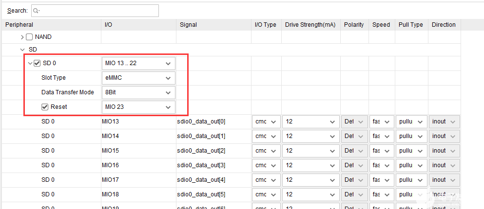The width and height of the screenshot is (484, 209).
Task: Click the Pull Type column header
Action: pyautogui.click(x=410, y=25)
